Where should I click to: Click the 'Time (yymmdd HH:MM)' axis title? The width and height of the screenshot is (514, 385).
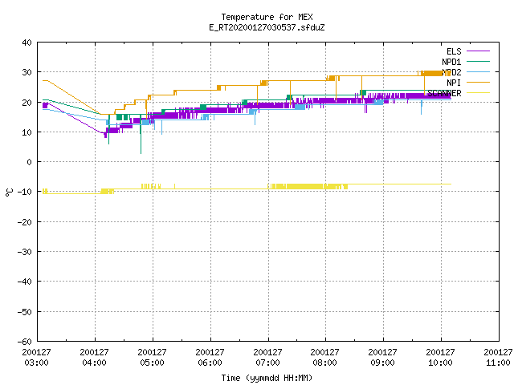(267, 378)
